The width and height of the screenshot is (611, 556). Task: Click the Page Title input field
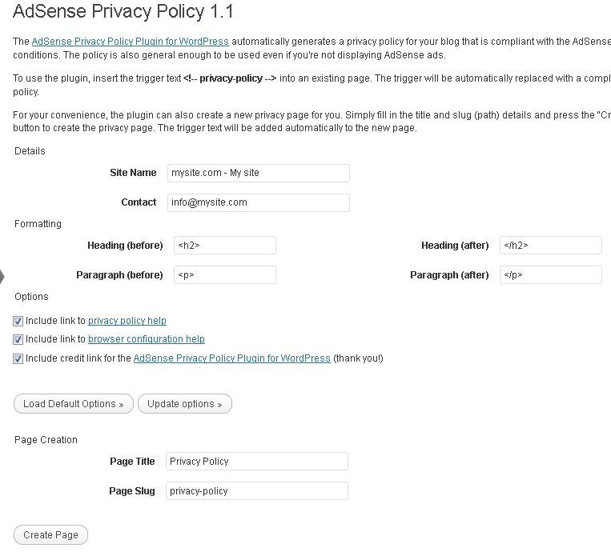(x=257, y=462)
